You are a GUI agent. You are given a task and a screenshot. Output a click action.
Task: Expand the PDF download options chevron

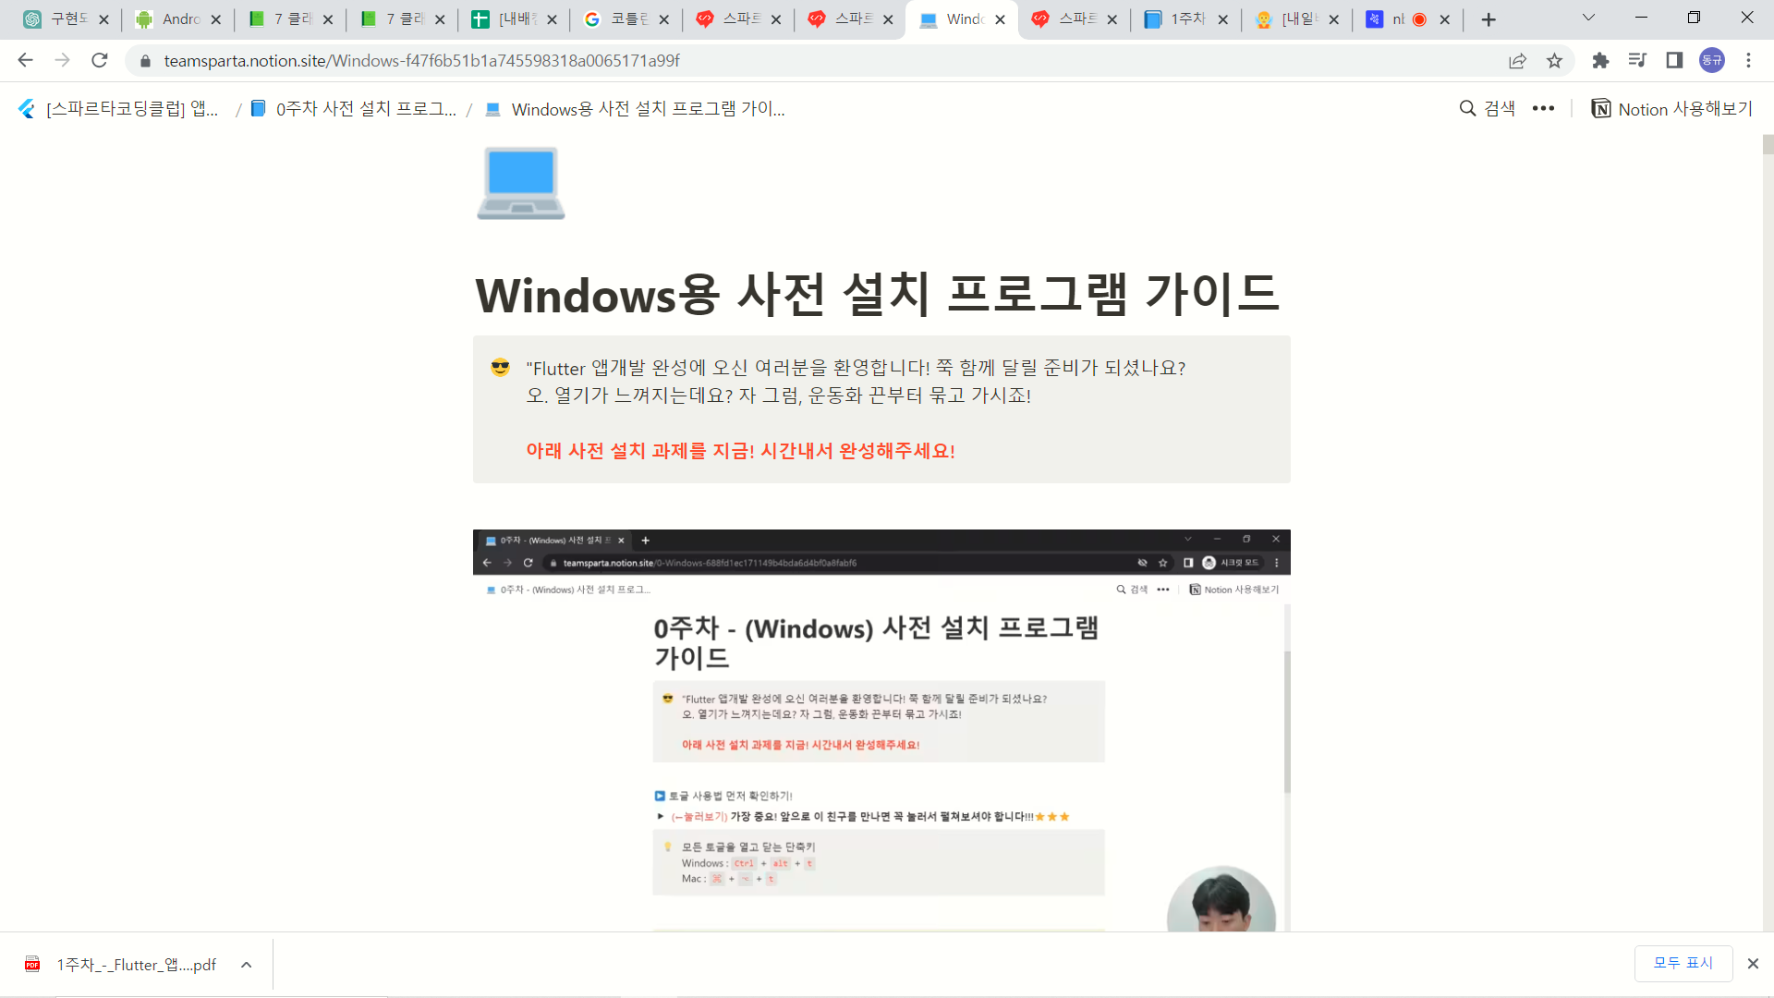tap(247, 965)
